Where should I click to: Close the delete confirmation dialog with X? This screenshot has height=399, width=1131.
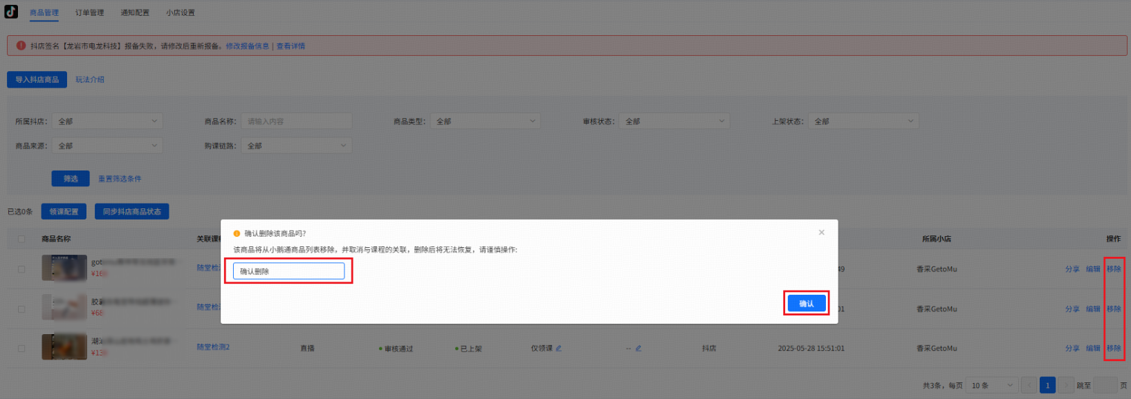821,233
